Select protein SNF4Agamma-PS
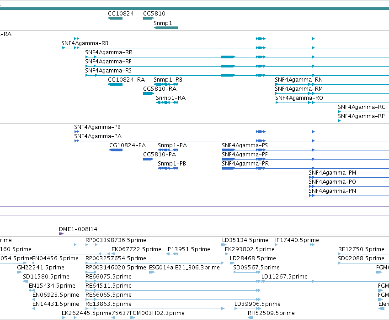Image resolution: width=389 pixels, height=320 pixels. coord(245,145)
